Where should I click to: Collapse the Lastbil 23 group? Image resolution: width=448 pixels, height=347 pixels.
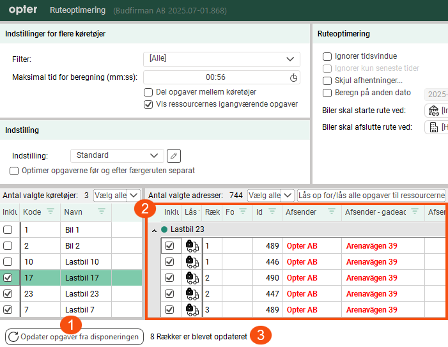[154, 229]
